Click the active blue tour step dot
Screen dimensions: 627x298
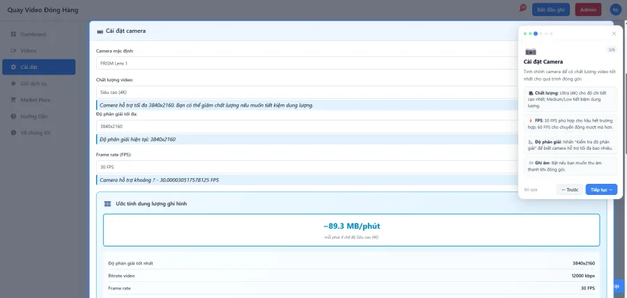536,33
